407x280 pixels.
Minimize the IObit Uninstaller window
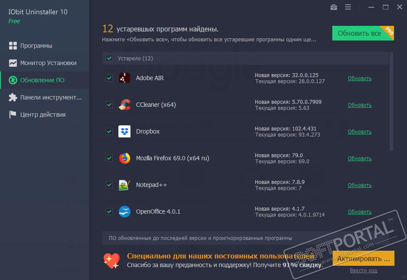point(371,7)
